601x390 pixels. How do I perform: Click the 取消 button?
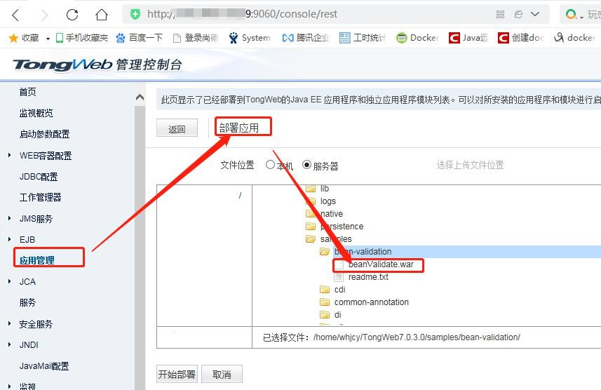[222, 374]
